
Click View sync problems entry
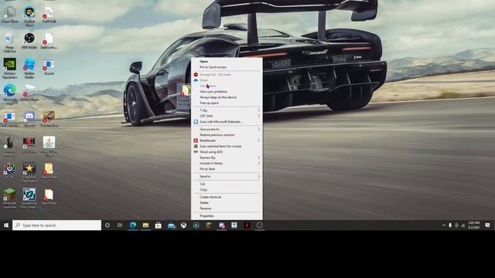click(x=227, y=92)
